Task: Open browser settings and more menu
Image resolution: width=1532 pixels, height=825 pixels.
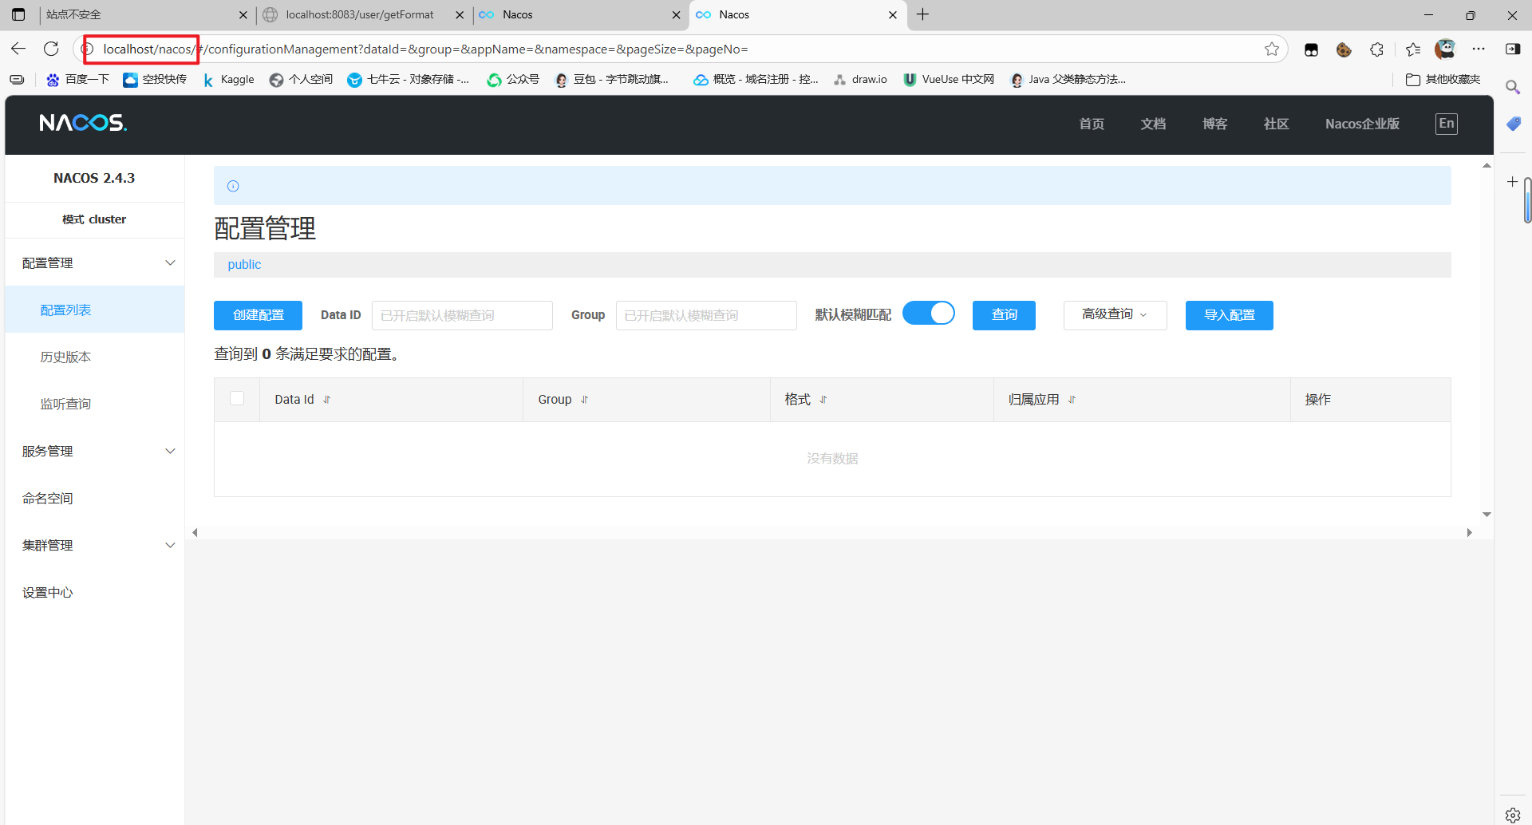Action: pyautogui.click(x=1479, y=49)
